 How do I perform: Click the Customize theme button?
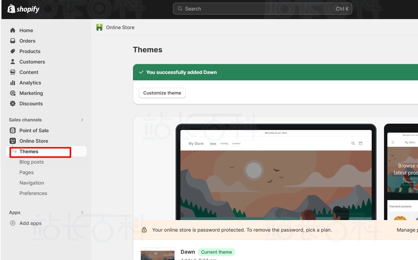click(x=162, y=93)
